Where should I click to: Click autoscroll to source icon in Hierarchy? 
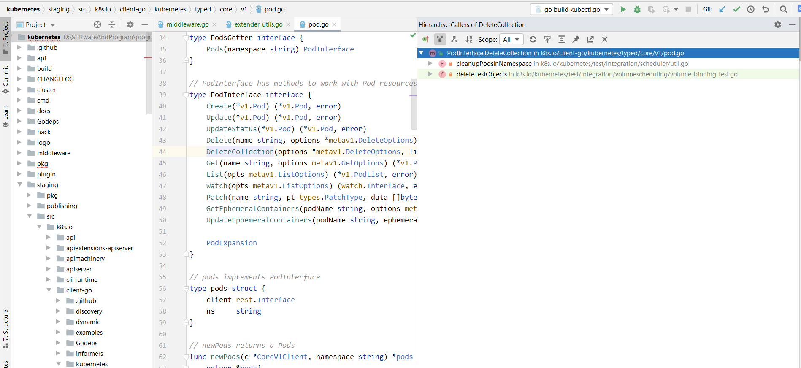[x=547, y=39]
